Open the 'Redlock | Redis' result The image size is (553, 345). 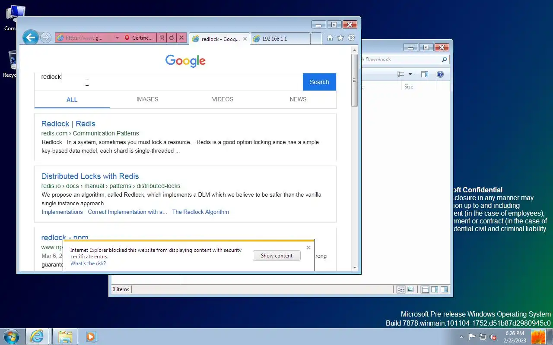[68, 124]
